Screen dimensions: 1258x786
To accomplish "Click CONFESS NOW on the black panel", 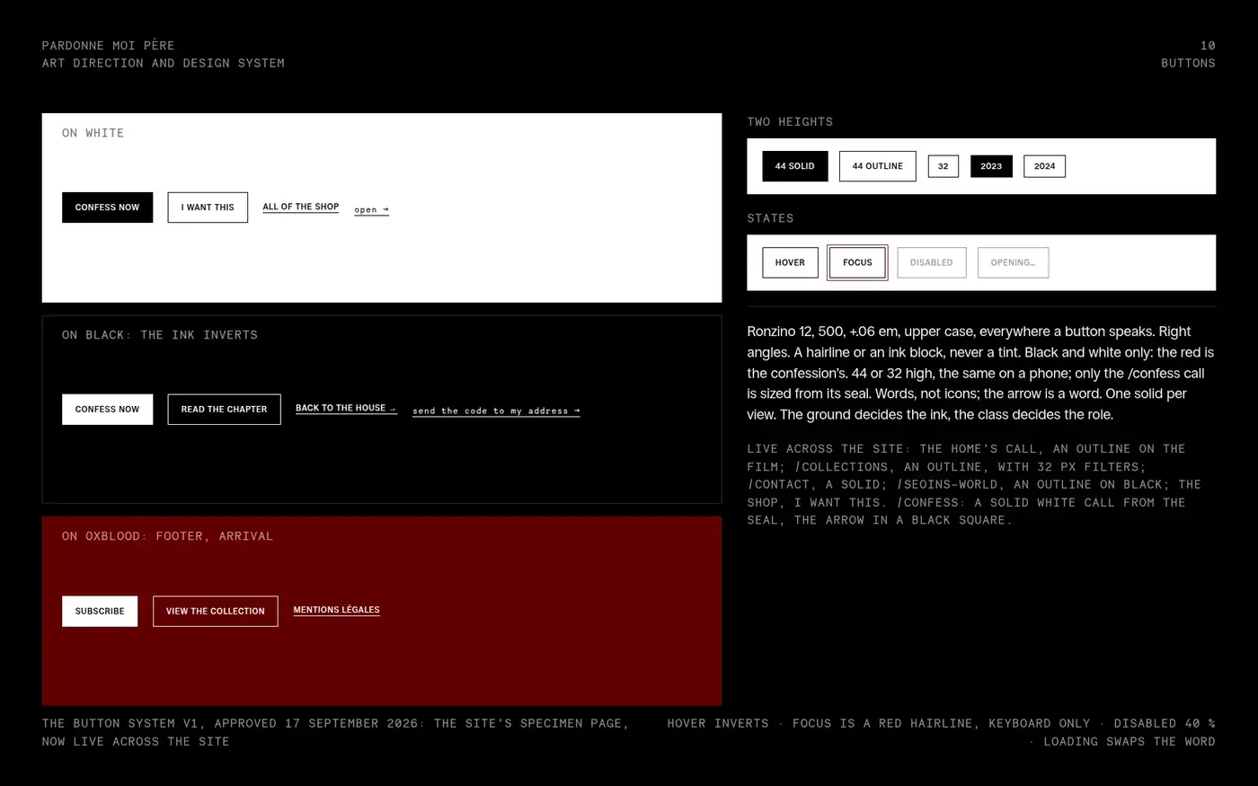I will (x=107, y=410).
